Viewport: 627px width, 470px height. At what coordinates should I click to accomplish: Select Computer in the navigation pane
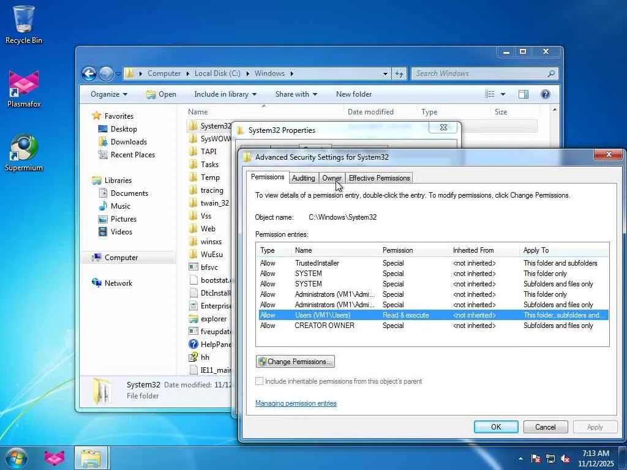click(x=121, y=258)
